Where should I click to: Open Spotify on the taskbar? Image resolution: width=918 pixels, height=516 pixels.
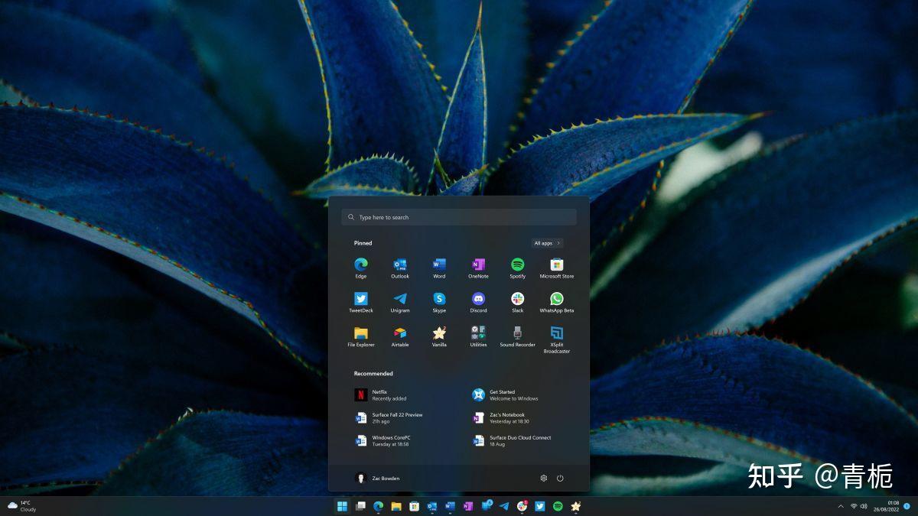(558, 506)
